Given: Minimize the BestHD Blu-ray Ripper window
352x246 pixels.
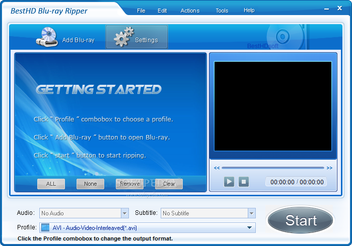Looking at the screenshot, I should point(327,9).
